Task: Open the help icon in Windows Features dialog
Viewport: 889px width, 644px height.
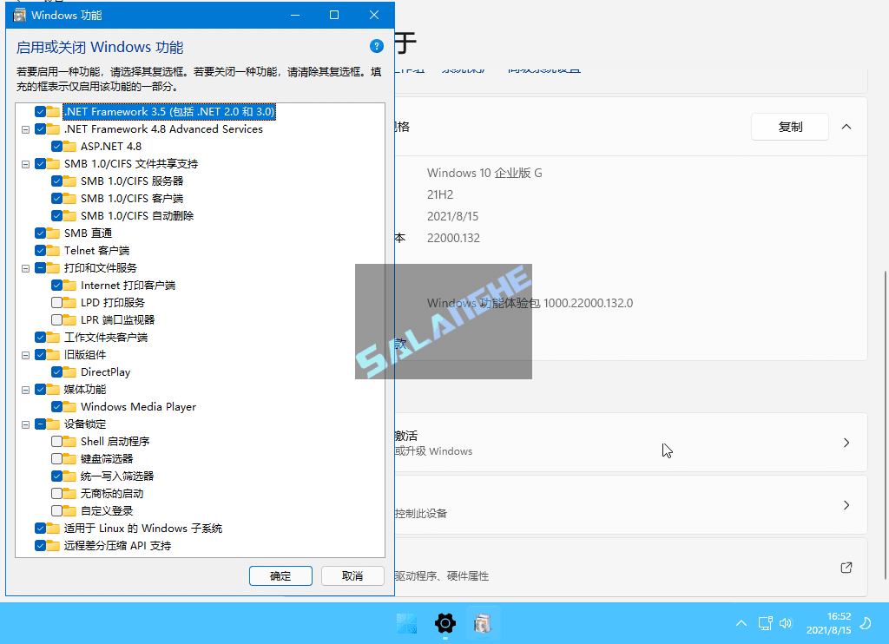Action: click(377, 47)
